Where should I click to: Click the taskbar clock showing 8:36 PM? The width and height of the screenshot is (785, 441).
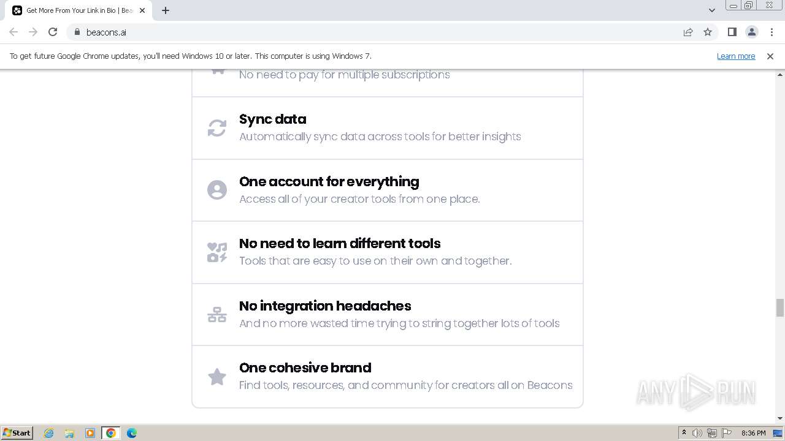pos(753,433)
